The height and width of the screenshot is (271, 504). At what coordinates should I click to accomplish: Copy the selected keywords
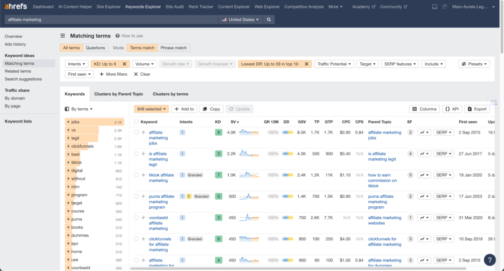212,109
